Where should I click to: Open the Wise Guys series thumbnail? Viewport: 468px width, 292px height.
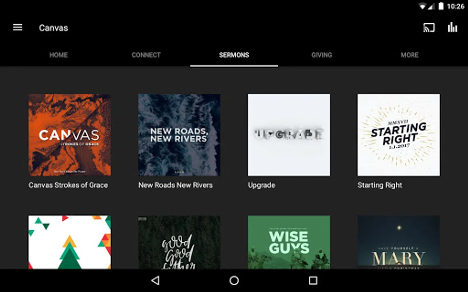289,242
